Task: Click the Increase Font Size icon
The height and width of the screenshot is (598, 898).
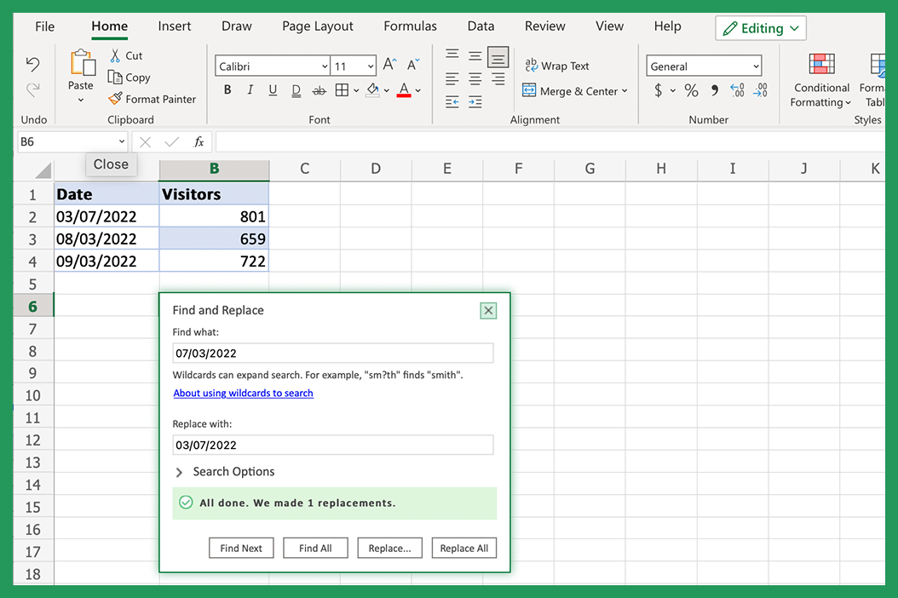Action: tap(389, 63)
